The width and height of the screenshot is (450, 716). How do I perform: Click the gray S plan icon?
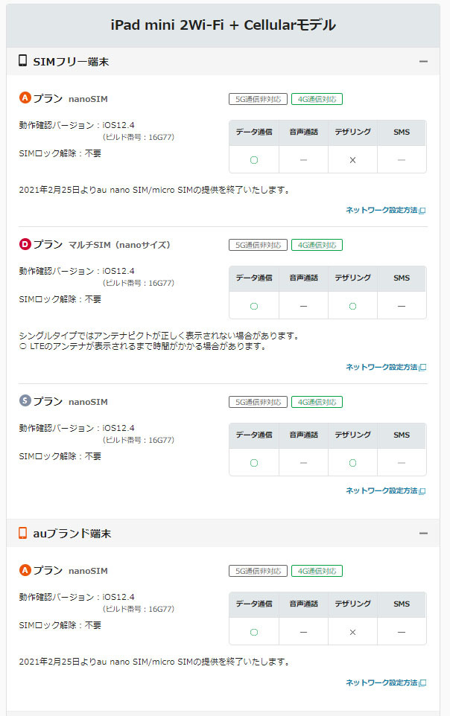pyautogui.click(x=25, y=401)
